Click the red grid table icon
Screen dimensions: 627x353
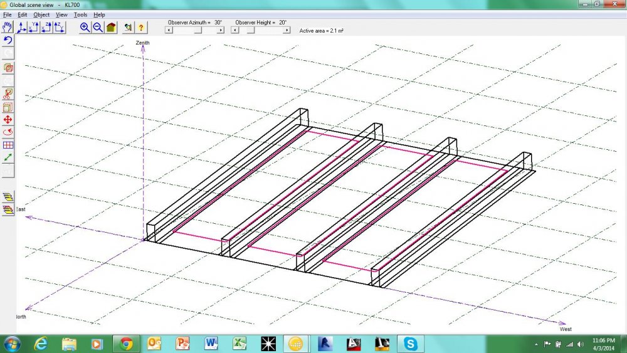[8, 145]
